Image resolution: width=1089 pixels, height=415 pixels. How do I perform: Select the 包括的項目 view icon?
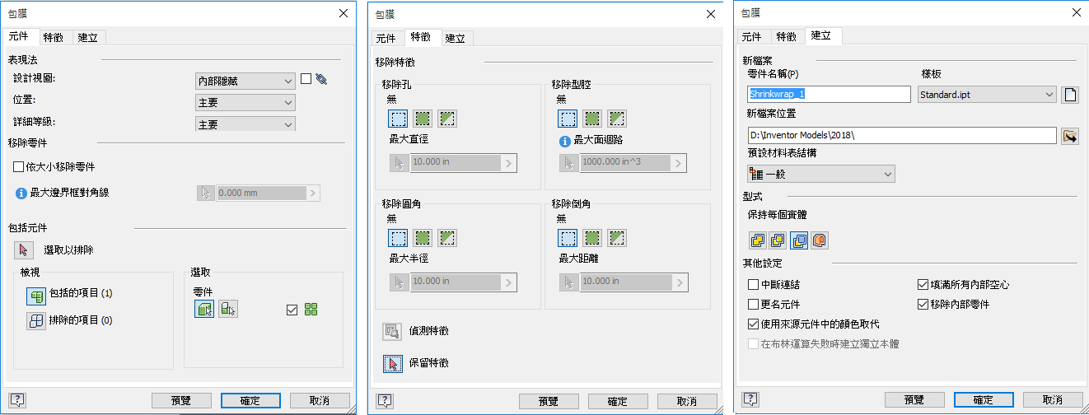pos(35,294)
